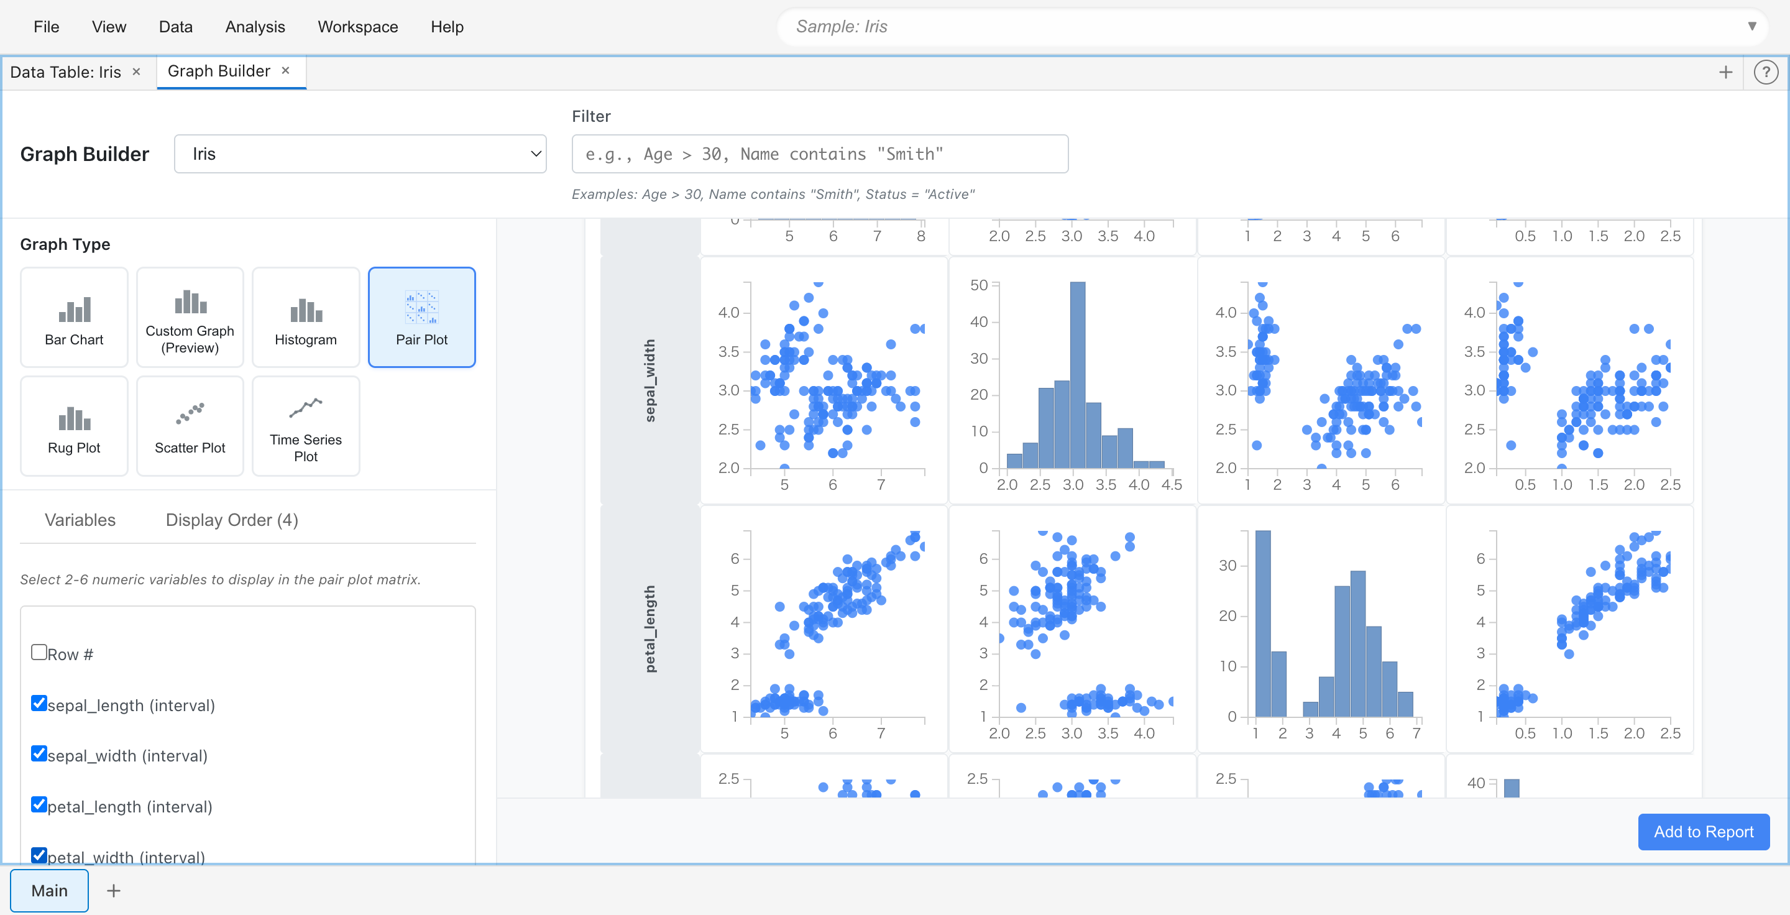This screenshot has width=1790, height=915.
Task: Open the help icon in the corner
Action: (1766, 71)
